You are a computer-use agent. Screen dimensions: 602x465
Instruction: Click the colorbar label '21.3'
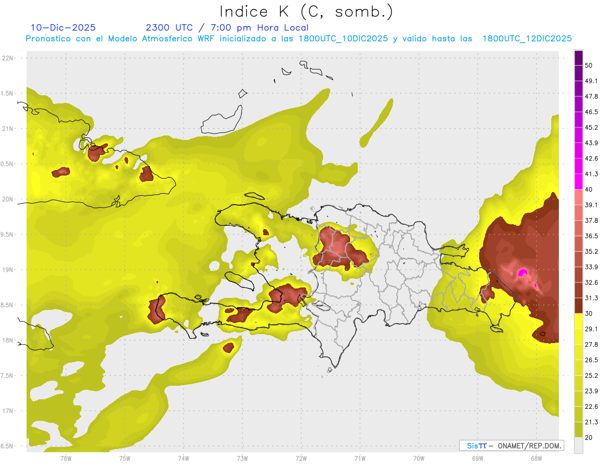click(x=591, y=422)
